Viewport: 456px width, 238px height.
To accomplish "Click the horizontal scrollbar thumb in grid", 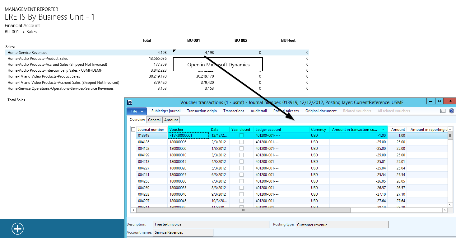I will (x=243, y=210).
